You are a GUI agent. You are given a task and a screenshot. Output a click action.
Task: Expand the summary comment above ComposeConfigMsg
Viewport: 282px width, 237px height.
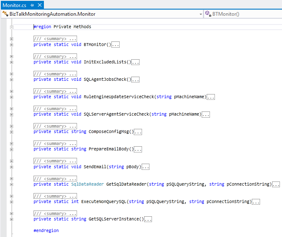tap(12, 126)
